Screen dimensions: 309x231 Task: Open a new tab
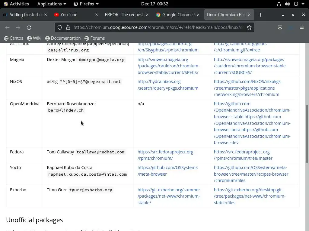pos(260,15)
